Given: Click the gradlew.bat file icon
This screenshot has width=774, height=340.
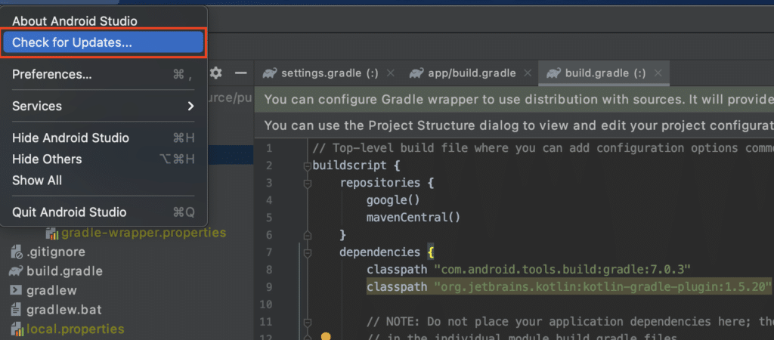Looking at the screenshot, I should (17, 310).
